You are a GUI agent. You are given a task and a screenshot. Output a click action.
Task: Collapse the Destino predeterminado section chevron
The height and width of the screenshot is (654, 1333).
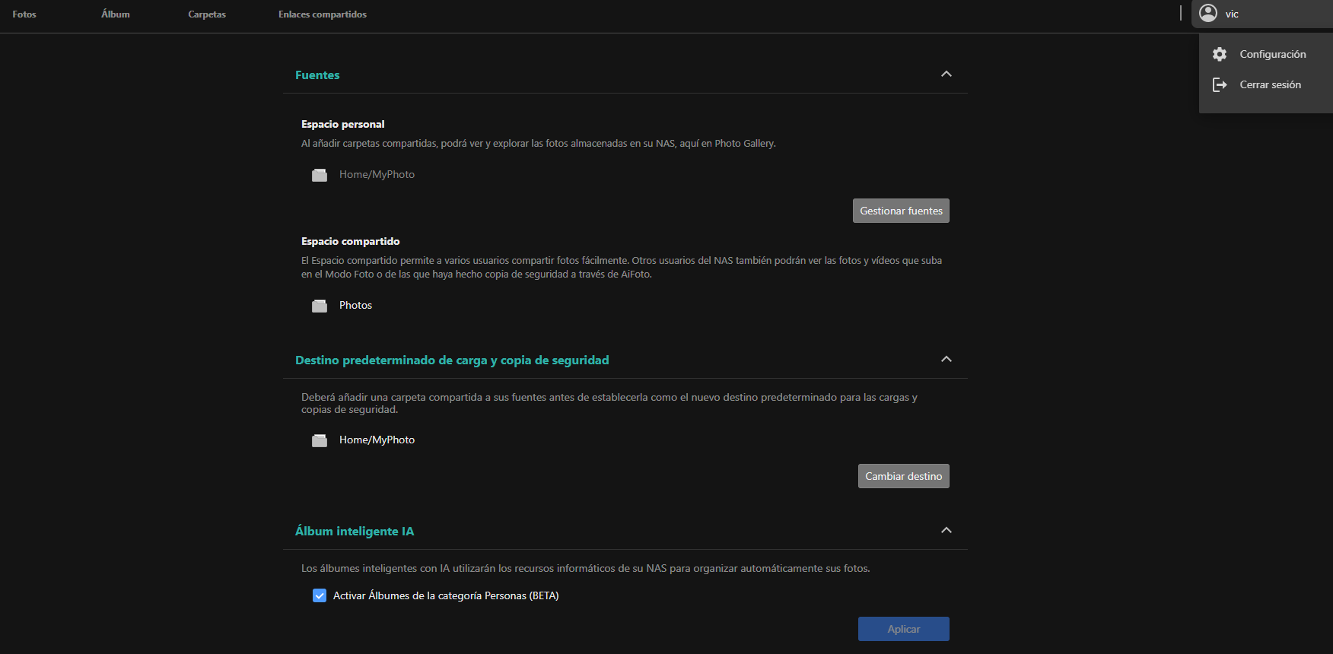pyautogui.click(x=946, y=360)
